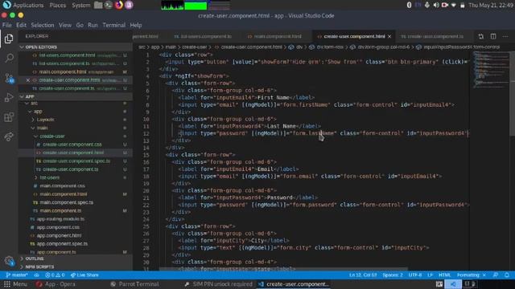The image size is (515, 289).
Task: Click Spaces: 2 indentation setting
Action: tap(393, 275)
